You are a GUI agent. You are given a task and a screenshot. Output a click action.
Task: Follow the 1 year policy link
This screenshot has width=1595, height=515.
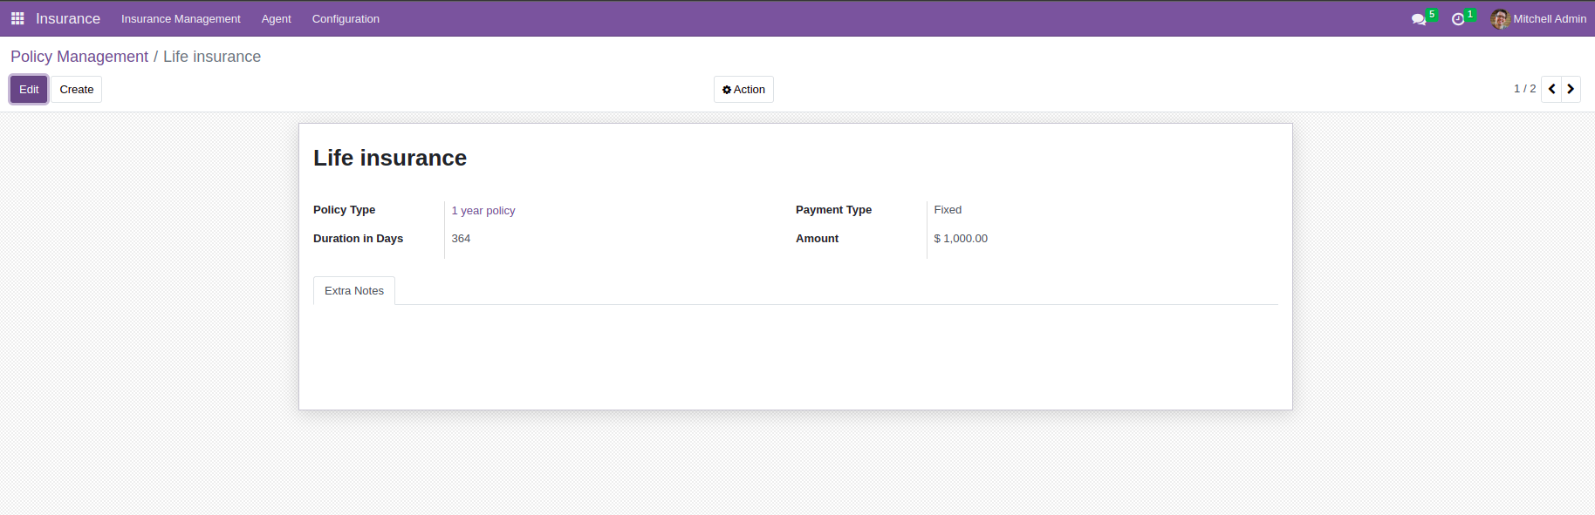coord(483,211)
